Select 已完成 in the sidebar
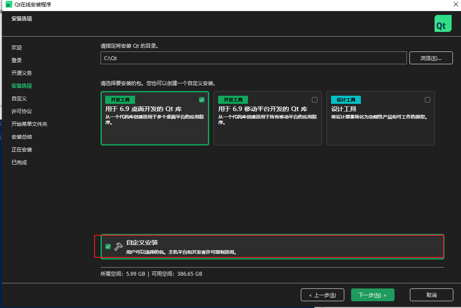 [x=19, y=163]
